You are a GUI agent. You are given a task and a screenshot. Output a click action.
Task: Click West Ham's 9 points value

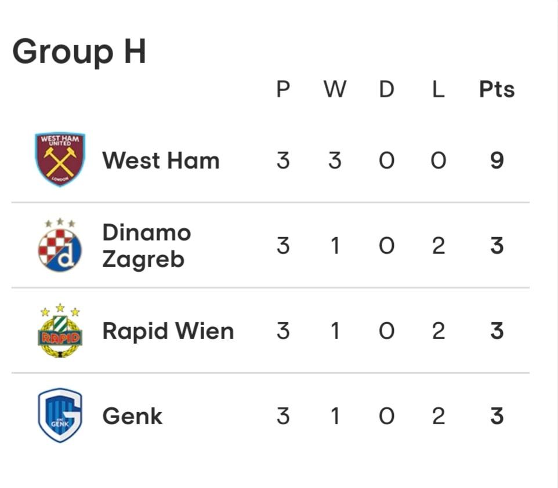point(497,161)
